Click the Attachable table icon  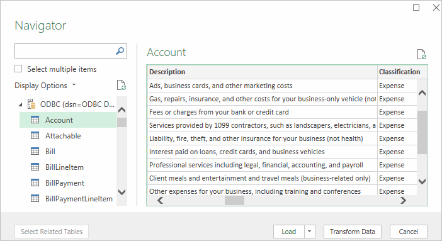(35, 135)
